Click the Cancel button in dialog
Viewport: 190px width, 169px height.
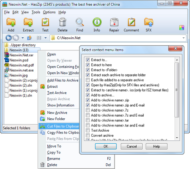(x=132, y=146)
